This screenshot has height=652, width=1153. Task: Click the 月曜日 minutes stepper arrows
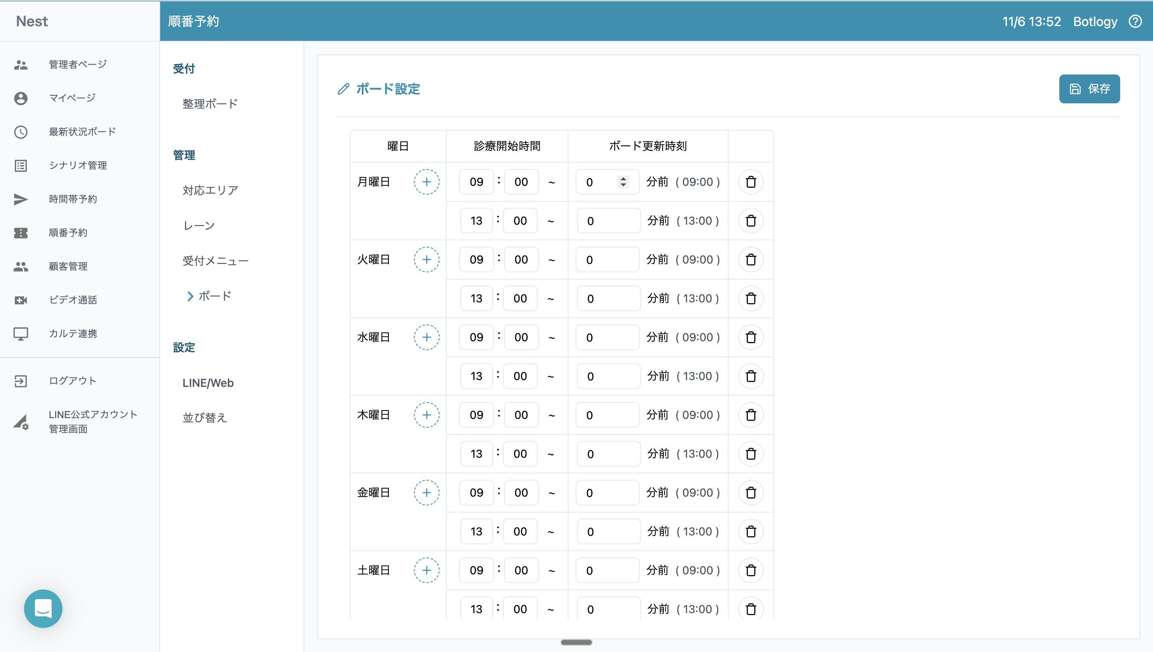[623, 182]
